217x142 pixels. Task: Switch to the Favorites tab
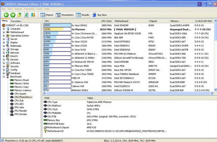click(x=16, y=21)
